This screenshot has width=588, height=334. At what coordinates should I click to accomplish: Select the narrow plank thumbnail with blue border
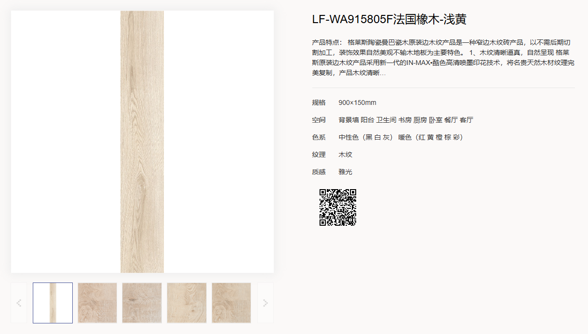coord(53,303)
